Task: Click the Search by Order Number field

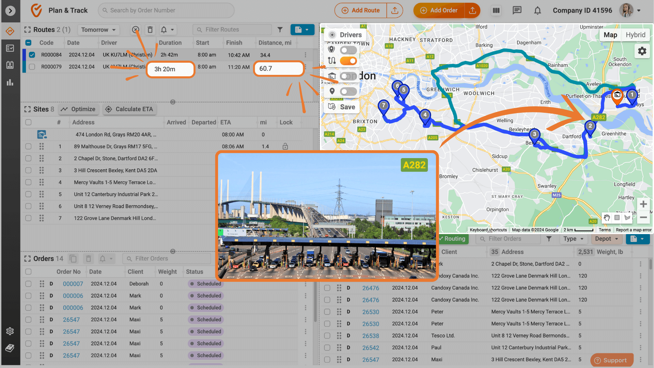Action: point(166,11)
